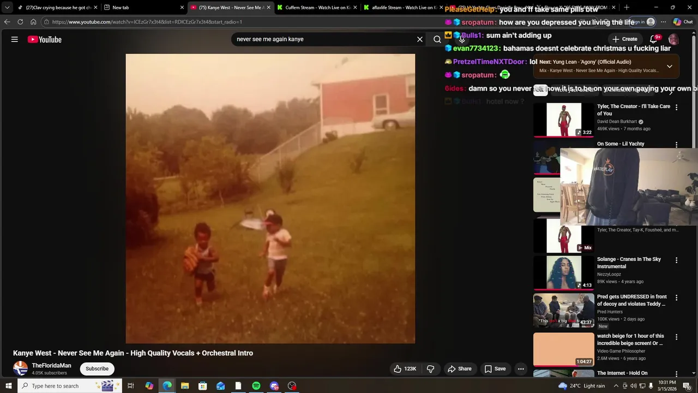The height and width of the screenshot is (393, 698).
Task: Subscribe to TheFloridaMan channel
Action: [97, 368]
